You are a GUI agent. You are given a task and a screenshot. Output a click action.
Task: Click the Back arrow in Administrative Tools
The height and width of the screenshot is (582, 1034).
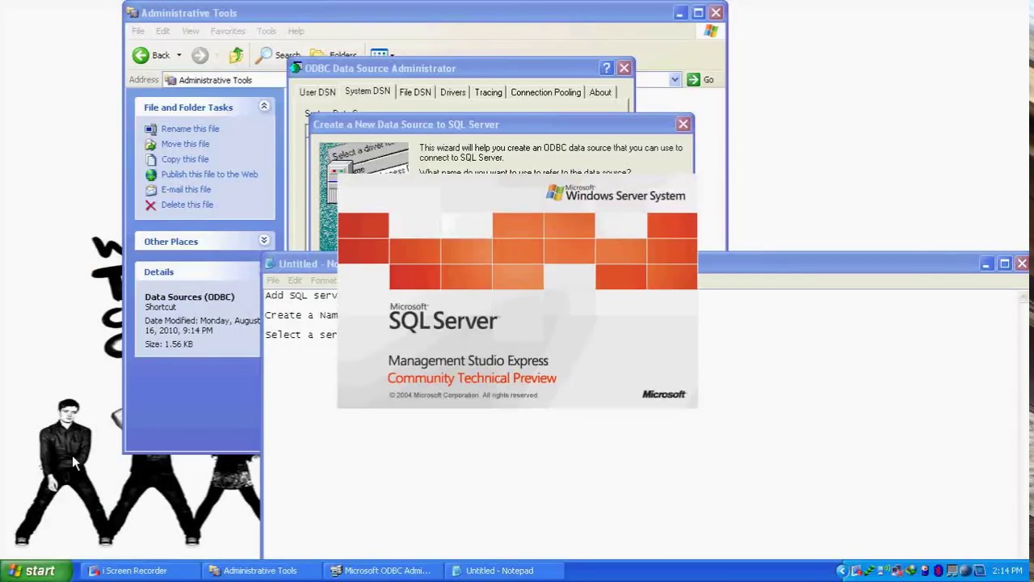click(141, 55)
